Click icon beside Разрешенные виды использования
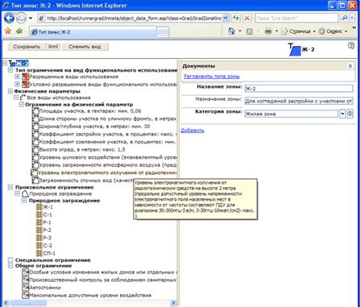Image resolution: width=360 pixels, height=307 pixels. click(26, 77)
